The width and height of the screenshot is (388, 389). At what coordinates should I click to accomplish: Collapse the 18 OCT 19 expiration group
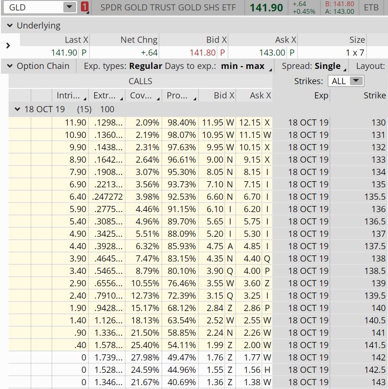tap(17, 109)
